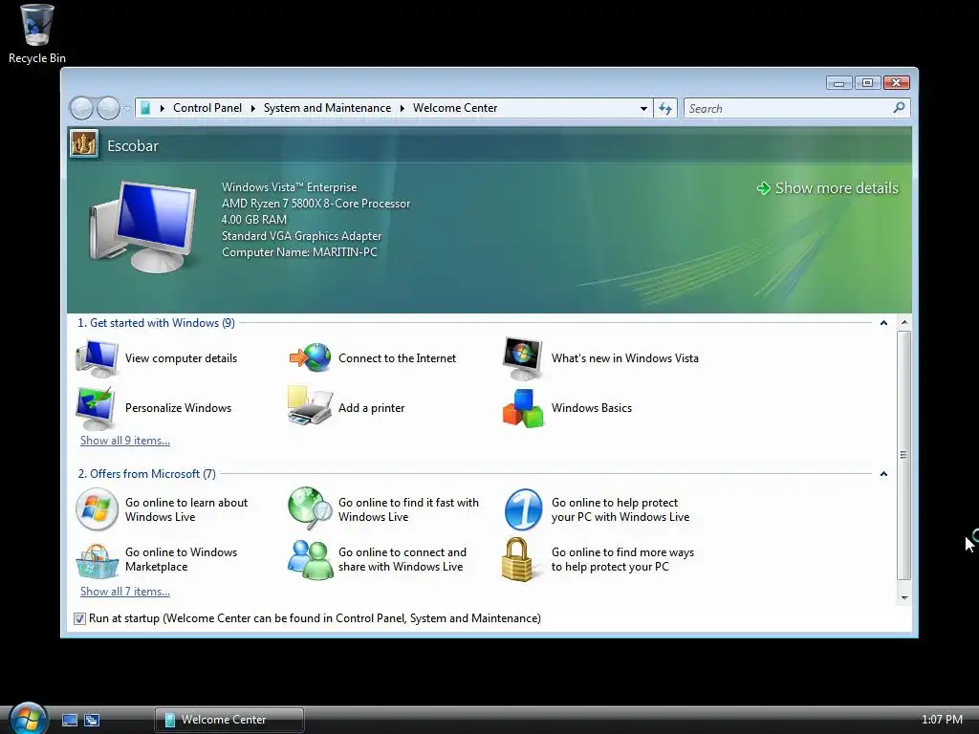Image resolution: width=979 pixels, height=734 pixels.
Task: Click the help protect your PC with Windows Live icon
Action: coord(523,509)
